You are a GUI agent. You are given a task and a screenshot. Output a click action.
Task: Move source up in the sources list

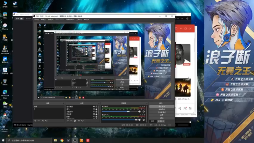[x=79, y=121]
